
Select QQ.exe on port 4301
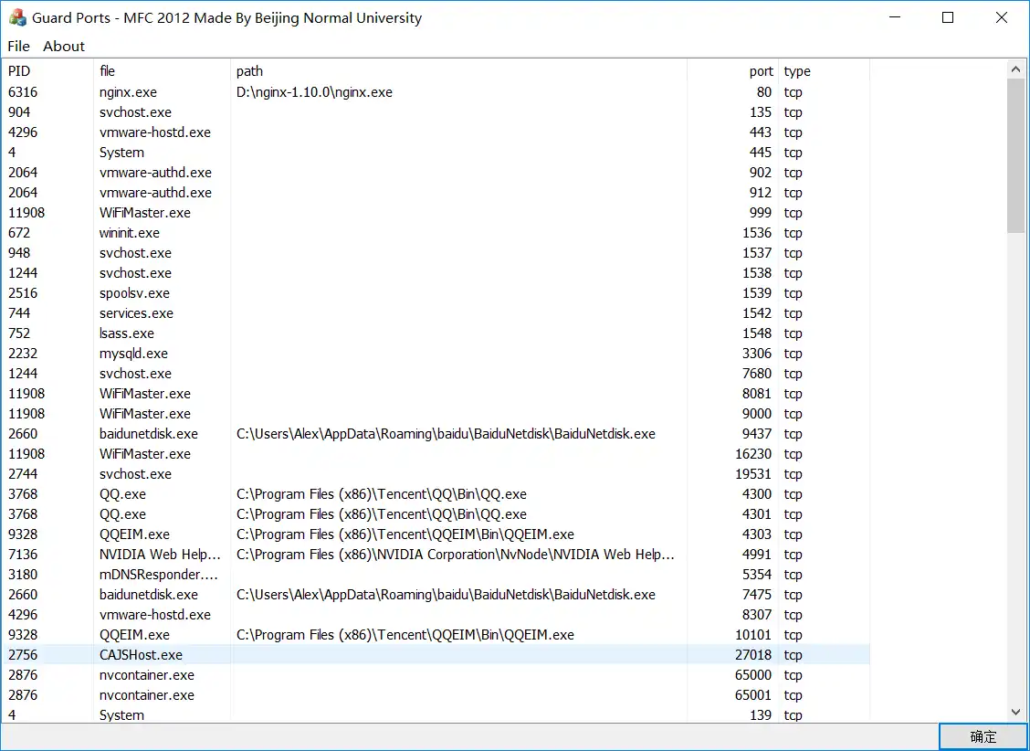coord(436,514)
